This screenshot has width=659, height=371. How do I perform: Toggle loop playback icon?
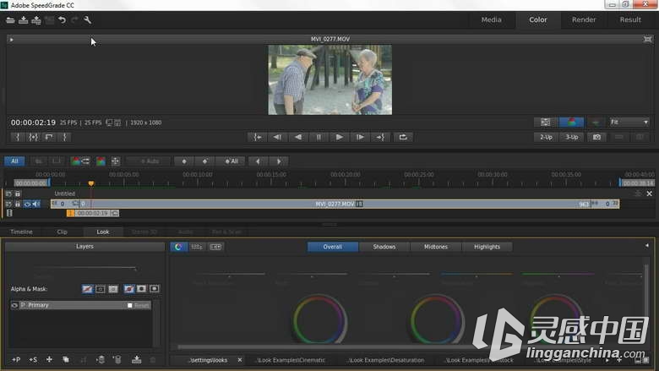[x=403, y=137]
